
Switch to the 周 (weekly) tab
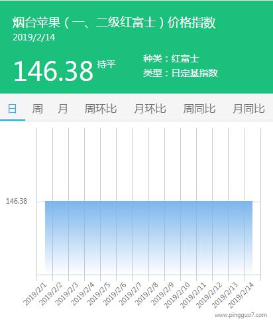pyautogui.click(x=38, y=109)
